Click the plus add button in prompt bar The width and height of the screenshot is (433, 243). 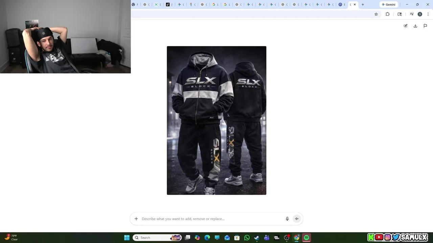[x=136, y=219]
